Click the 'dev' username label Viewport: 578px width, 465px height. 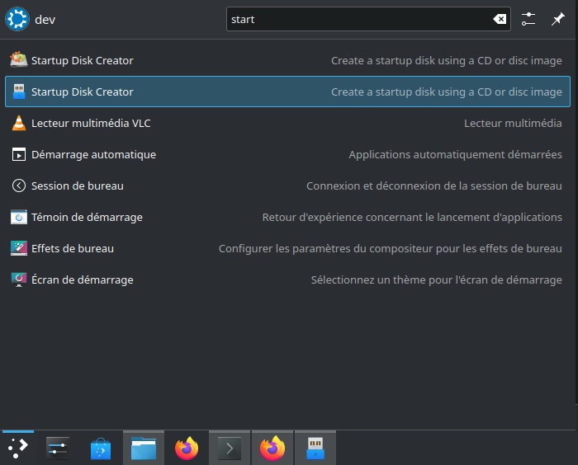(45, 20)
